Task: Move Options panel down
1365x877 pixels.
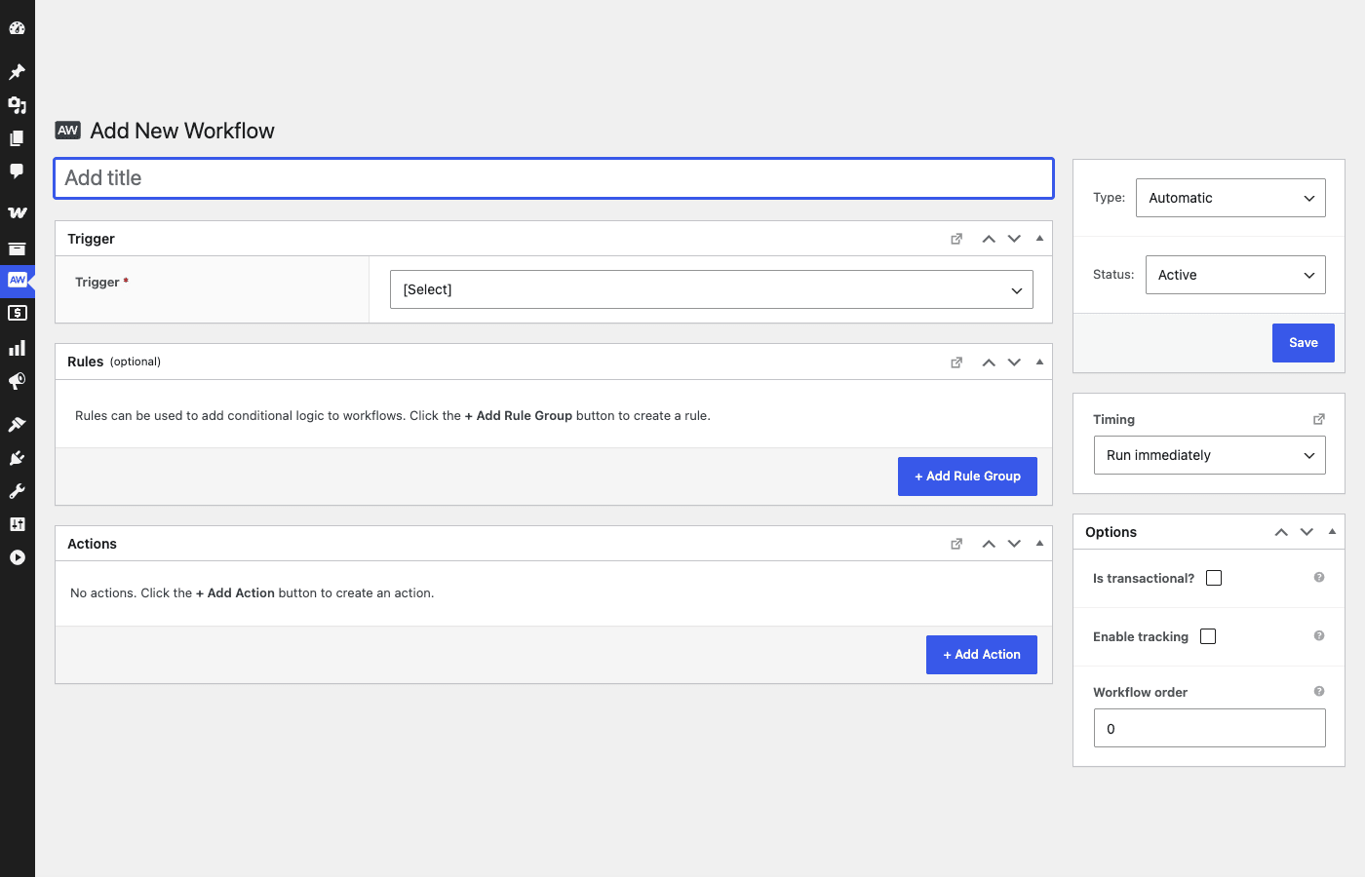Action: (1306, 532)
